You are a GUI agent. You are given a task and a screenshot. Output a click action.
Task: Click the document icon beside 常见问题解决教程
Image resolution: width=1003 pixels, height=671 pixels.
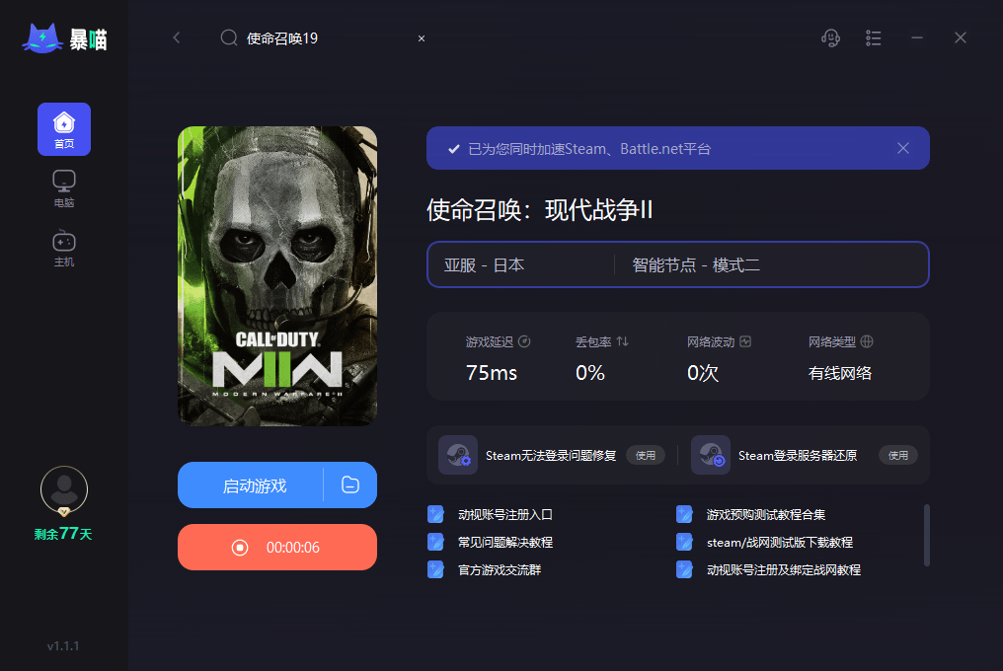coord(435,542)
